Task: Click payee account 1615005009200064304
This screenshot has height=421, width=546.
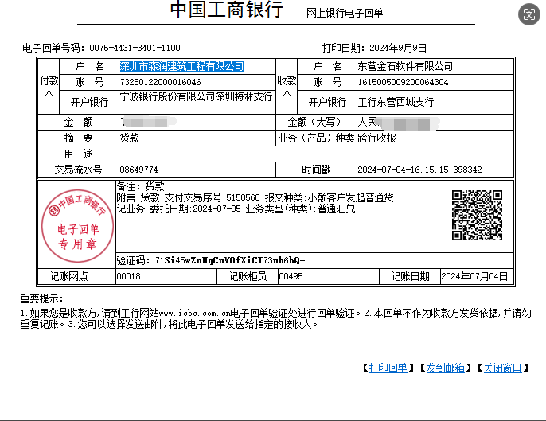Action: click(x=403, y=82)
